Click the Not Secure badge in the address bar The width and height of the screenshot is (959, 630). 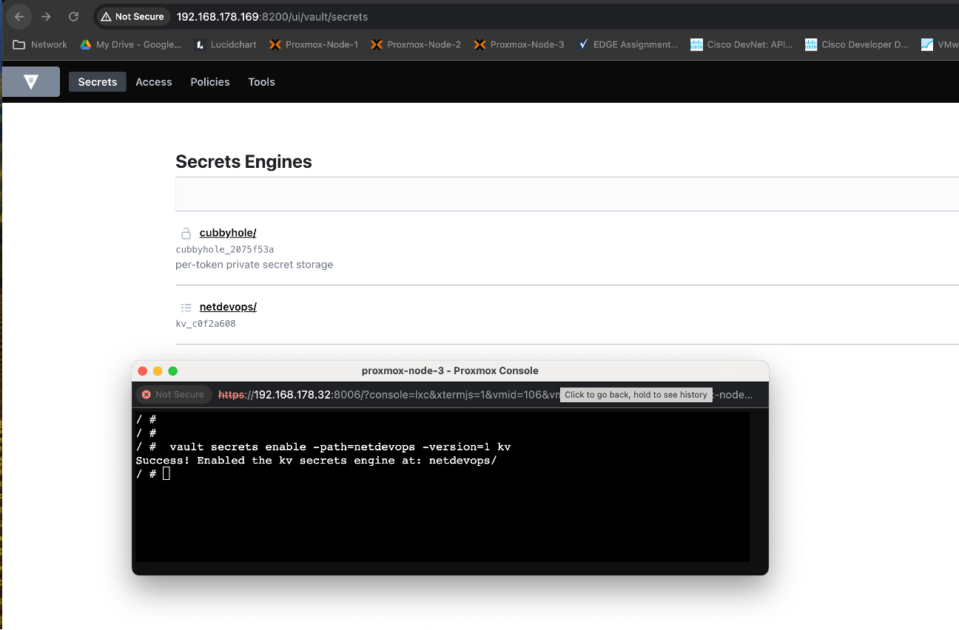132,16
